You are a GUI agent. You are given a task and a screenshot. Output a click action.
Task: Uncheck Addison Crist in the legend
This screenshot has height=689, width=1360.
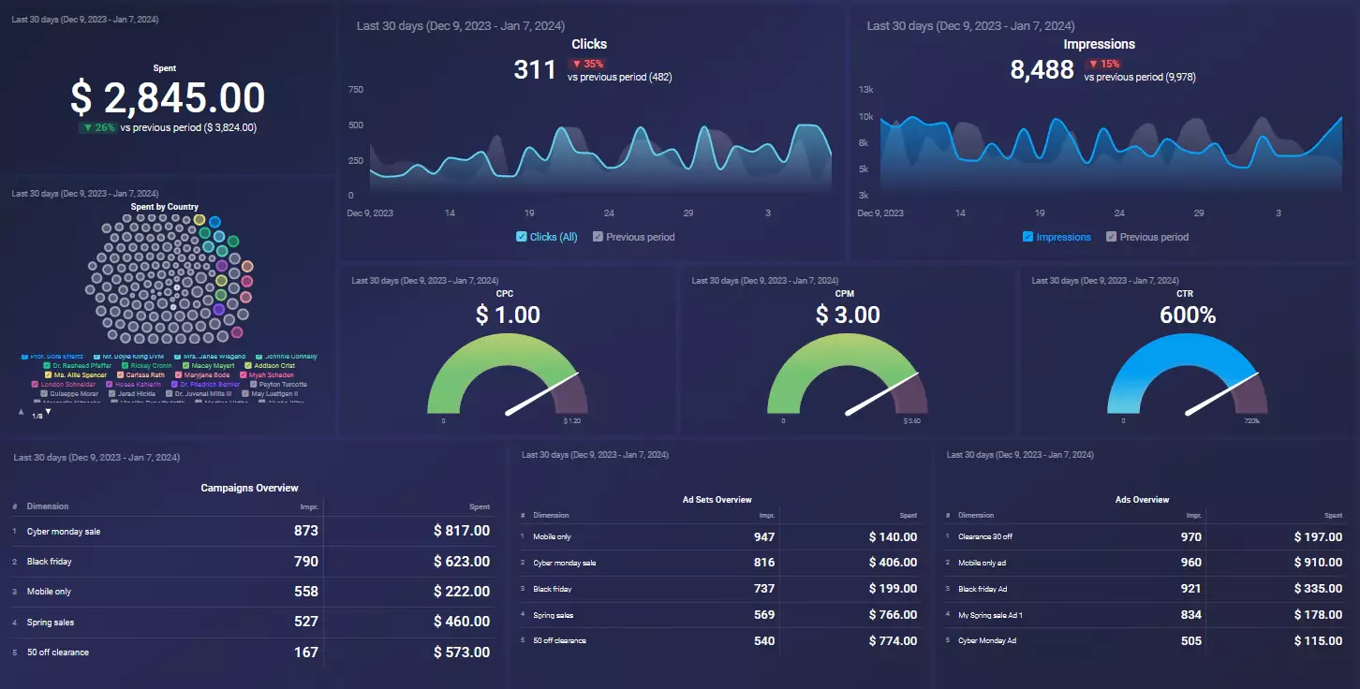[x=247, y=365]
